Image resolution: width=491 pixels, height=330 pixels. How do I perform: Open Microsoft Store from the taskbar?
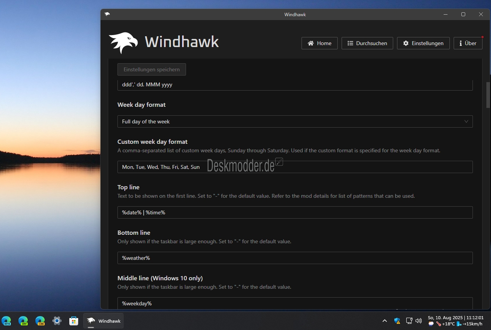tap(74, 321)
